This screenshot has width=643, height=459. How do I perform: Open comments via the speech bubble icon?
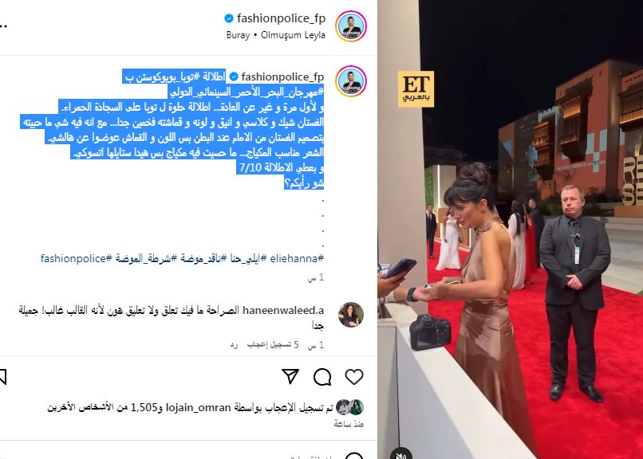[322, 377]
